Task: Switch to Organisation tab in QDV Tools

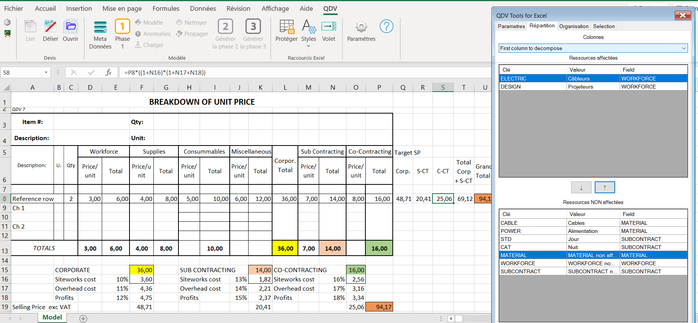Action: click(x=574, y=26)
